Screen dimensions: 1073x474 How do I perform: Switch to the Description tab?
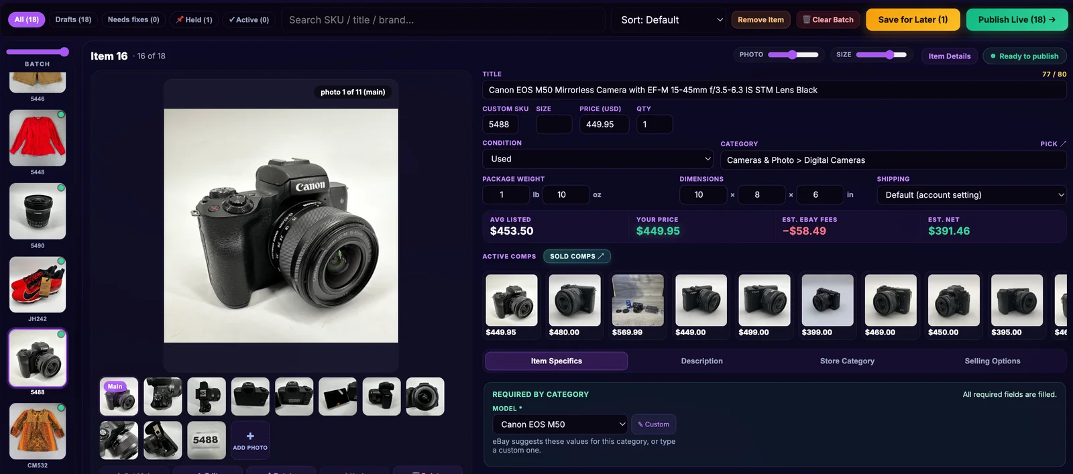[702, 361]
